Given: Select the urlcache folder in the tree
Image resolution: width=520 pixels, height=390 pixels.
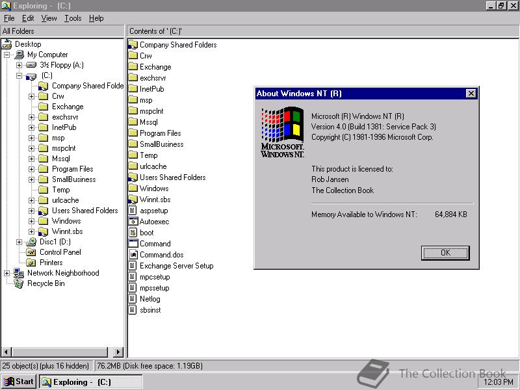Looking at the screenshot, I should coord(66,200).
